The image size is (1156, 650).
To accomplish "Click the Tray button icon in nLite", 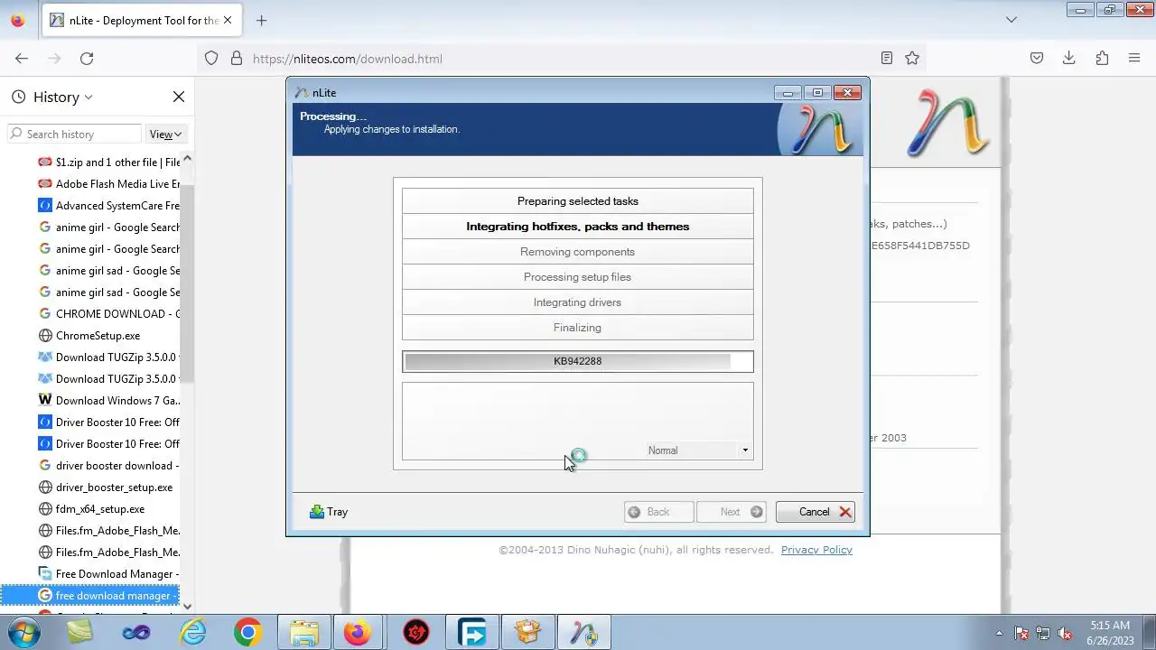I will click(x=317, y=512).
